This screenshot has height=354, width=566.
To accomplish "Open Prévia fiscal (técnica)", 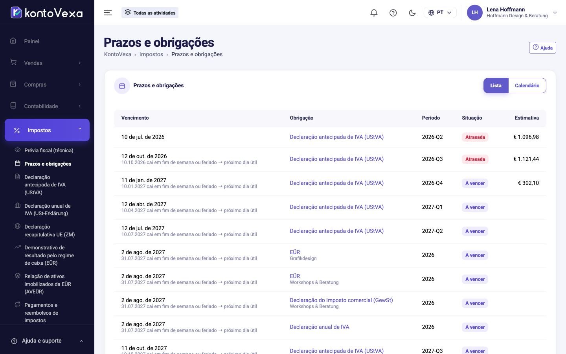I will [x=49, y=150].
